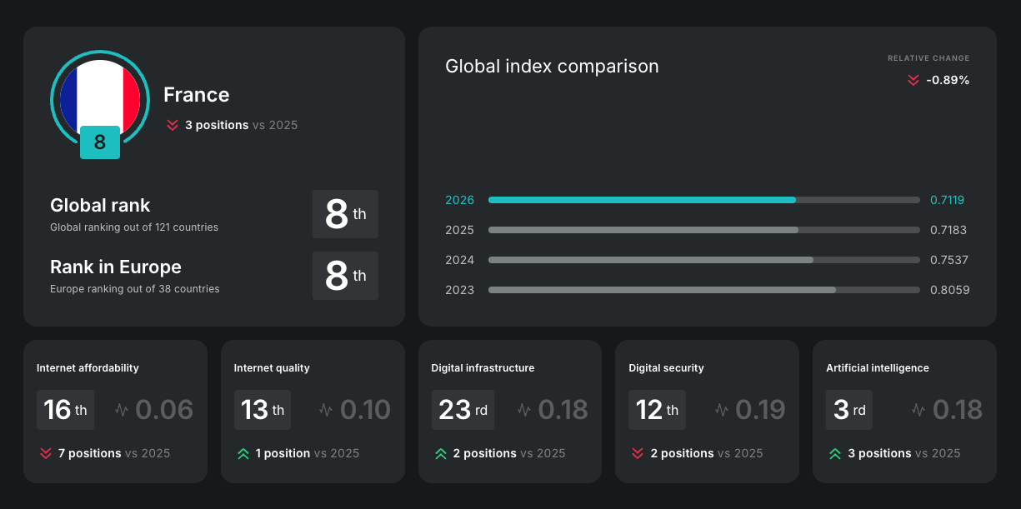Click the pulse icon in Internet affordability card
The image size is (1021, 509).
[122, 410]
